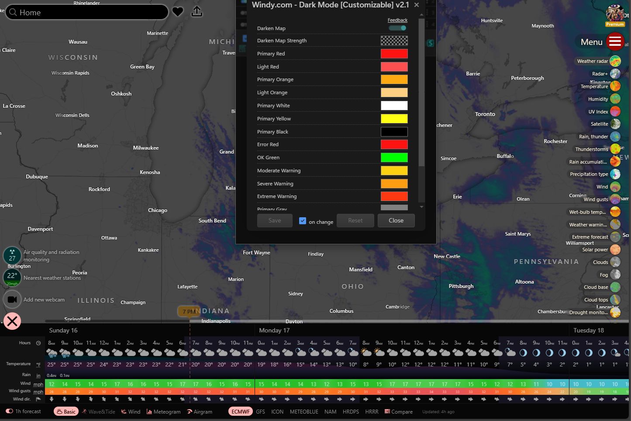Screen dimensions: 631x421
Task: Open the OK Green color swatch
Action: (x=394, y=157)
